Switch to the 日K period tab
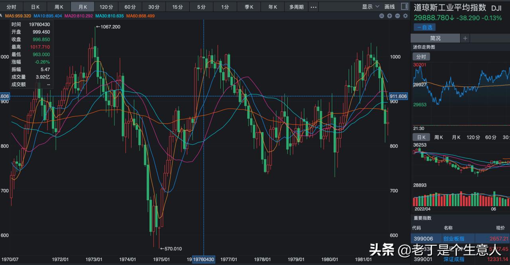Viewport: 510px width, 265px height. [35, 7]
